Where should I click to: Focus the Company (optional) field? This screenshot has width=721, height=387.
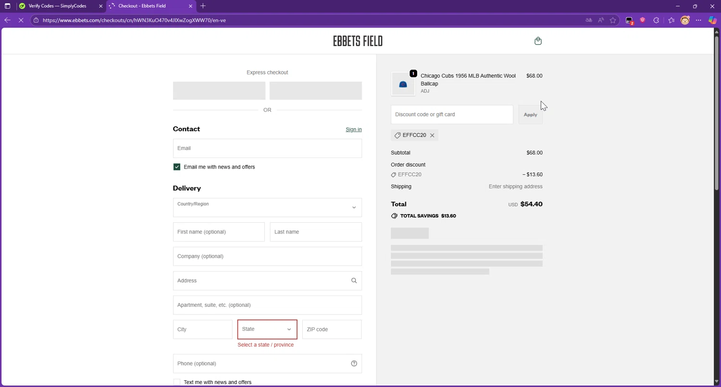(x=267, y=256)
